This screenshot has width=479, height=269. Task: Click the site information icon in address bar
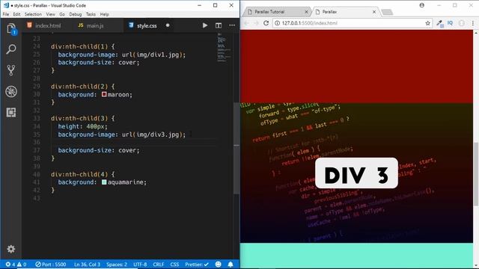click(277, 23)
